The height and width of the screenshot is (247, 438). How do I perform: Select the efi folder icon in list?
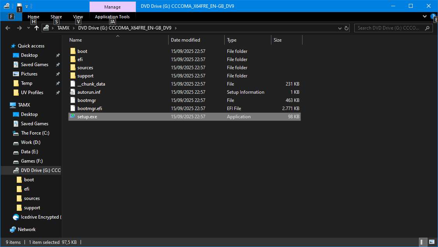point(73,59)
